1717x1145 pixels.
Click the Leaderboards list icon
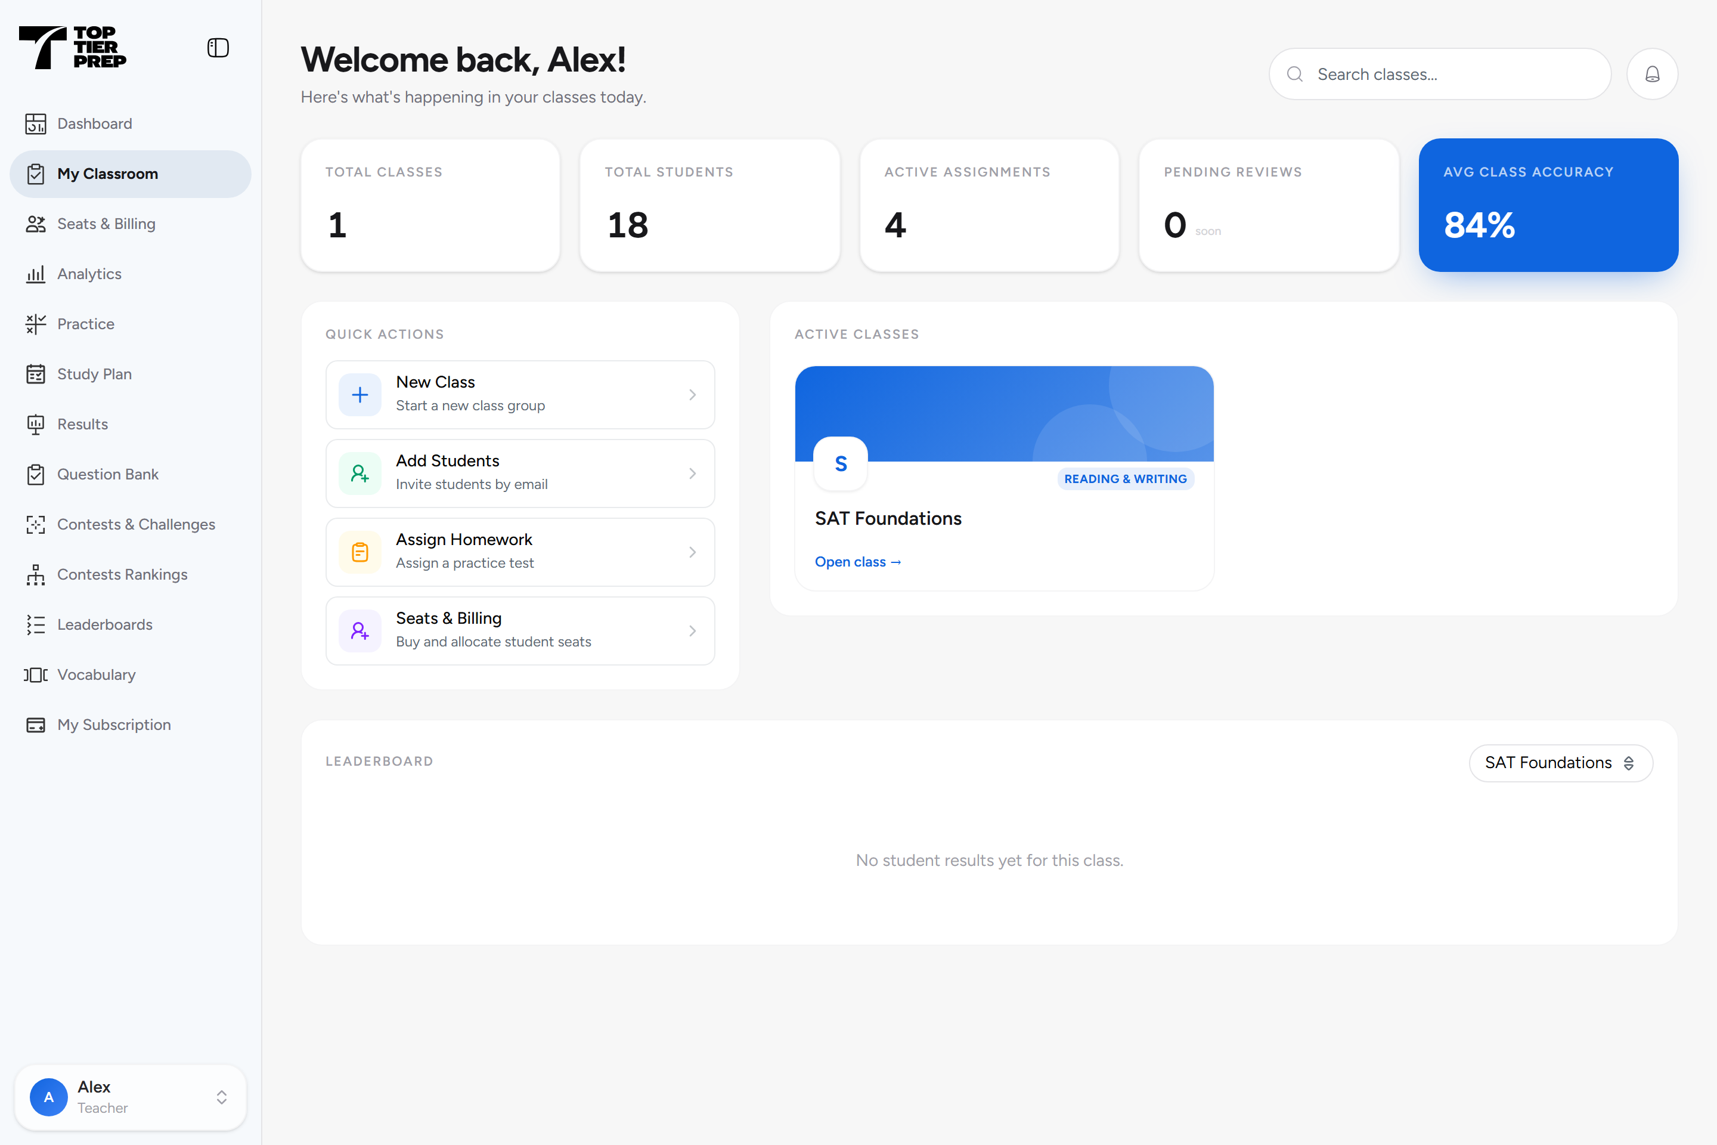point(36,625)
